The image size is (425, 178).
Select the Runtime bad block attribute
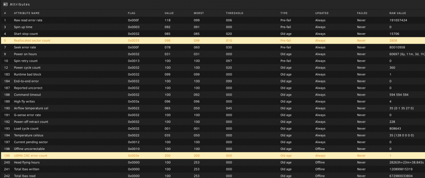tap(27, 74)
